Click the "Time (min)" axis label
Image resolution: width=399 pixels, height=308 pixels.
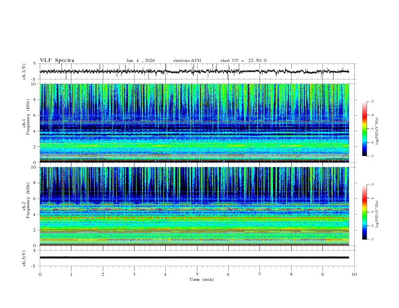tap(202, 279)
